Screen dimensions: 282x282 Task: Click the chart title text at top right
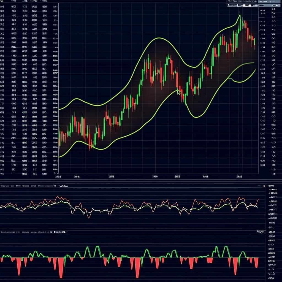point(241,1)
